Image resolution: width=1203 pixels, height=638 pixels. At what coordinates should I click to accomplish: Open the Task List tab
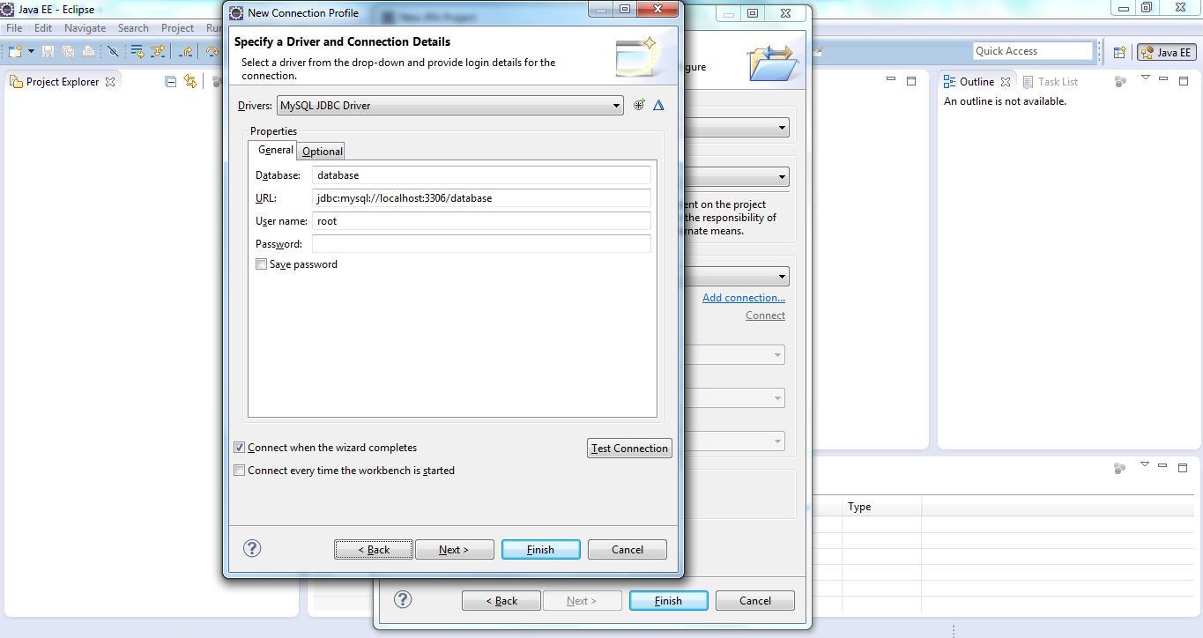click(1057, 82)
